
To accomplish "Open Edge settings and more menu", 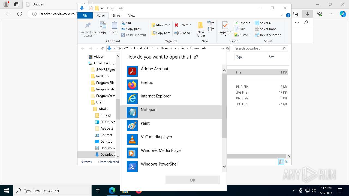I will click(332, 14).
